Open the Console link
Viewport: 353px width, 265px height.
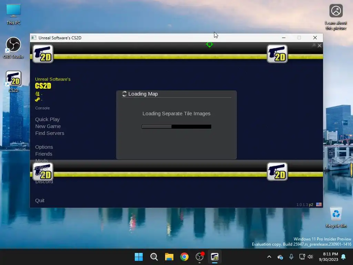42,108
